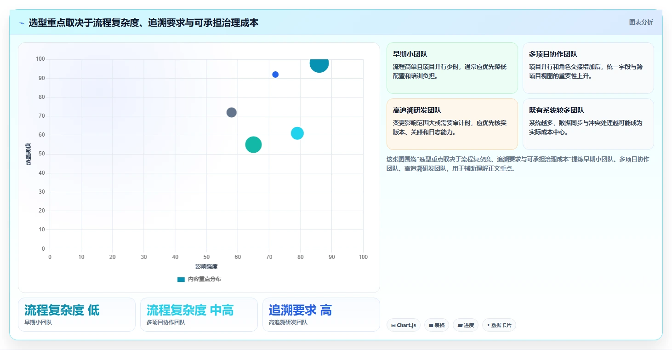Click the Chart.js tag chip
Viewport: 672px width, 350px height.
pyautogui.click(x=404, y=325)
